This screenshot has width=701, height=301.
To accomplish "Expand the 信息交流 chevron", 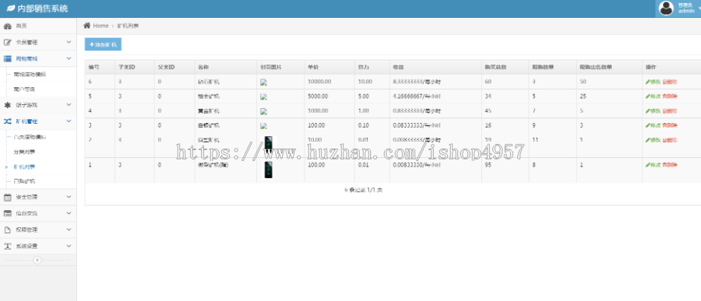I will click(x=69, y=213).
